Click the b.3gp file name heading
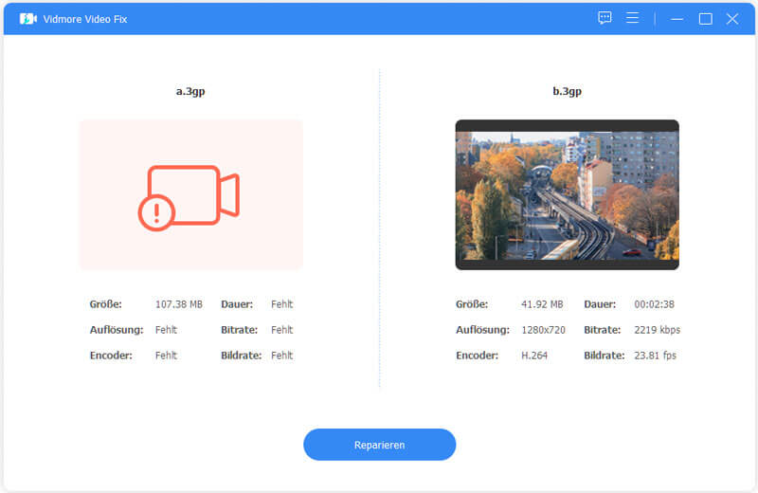This screenshot has width=758, height=493. tap(567, 91)
